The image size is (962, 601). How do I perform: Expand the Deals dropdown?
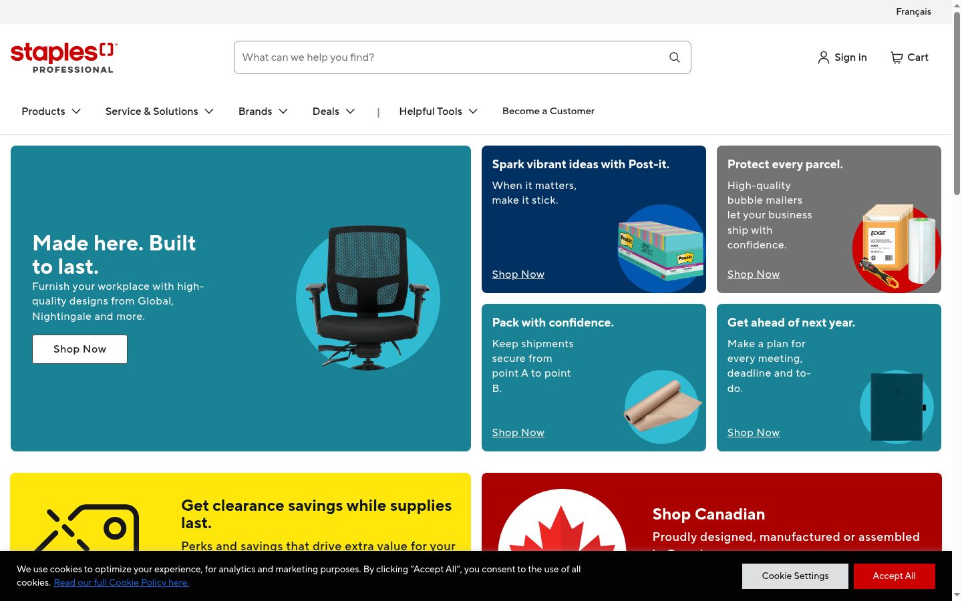(333, 112)
